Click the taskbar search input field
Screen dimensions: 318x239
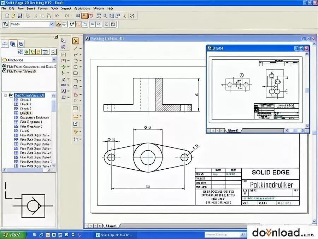point(222,235)
